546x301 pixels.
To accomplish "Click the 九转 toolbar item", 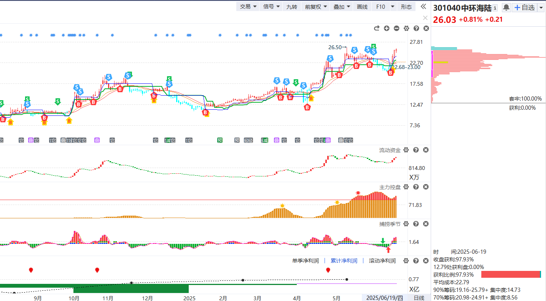I will point(291,6).
